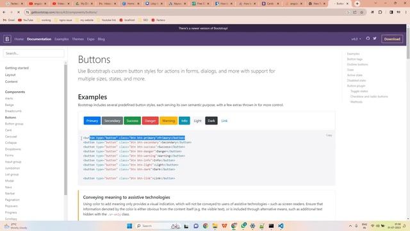This screenshot has height=231, width=410.
Task: Click the sidebar navigation scrollbar
Action: (x=65, y=130)
